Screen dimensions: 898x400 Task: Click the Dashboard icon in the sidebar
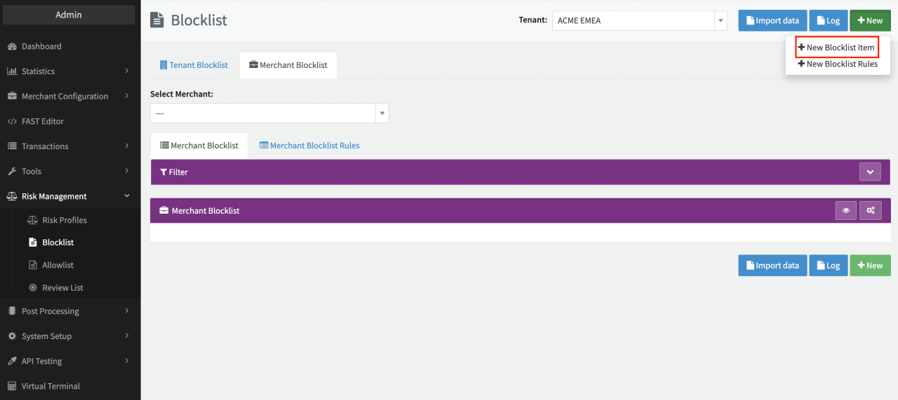click(x=12, y=46)
